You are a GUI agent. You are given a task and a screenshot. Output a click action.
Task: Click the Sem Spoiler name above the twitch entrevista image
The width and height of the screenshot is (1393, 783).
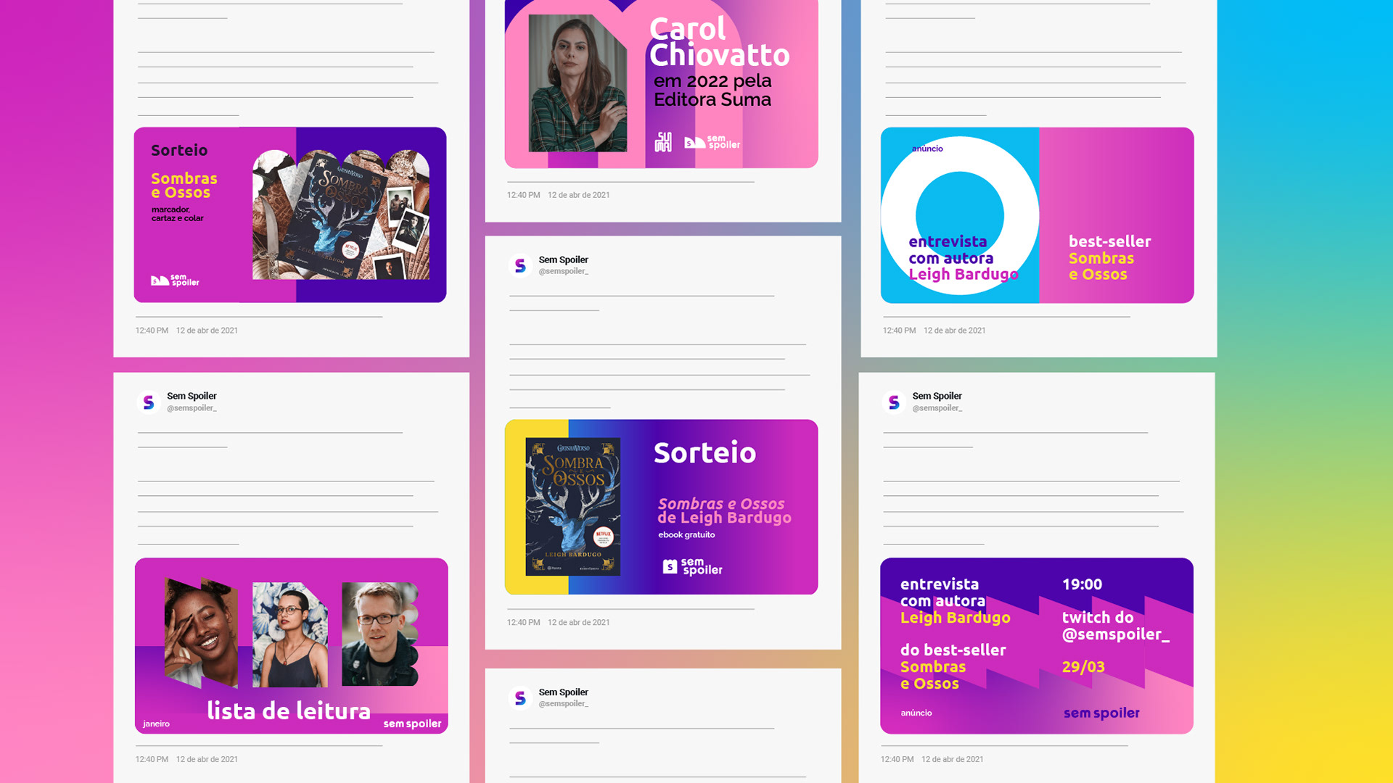coord(937,396)
